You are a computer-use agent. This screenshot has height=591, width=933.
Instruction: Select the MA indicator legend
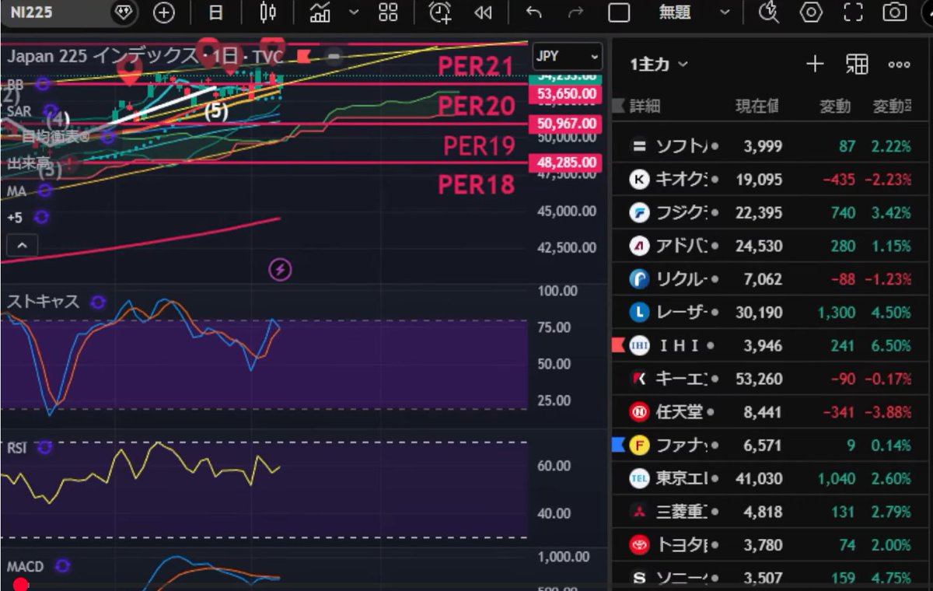(x=17, y=191)
